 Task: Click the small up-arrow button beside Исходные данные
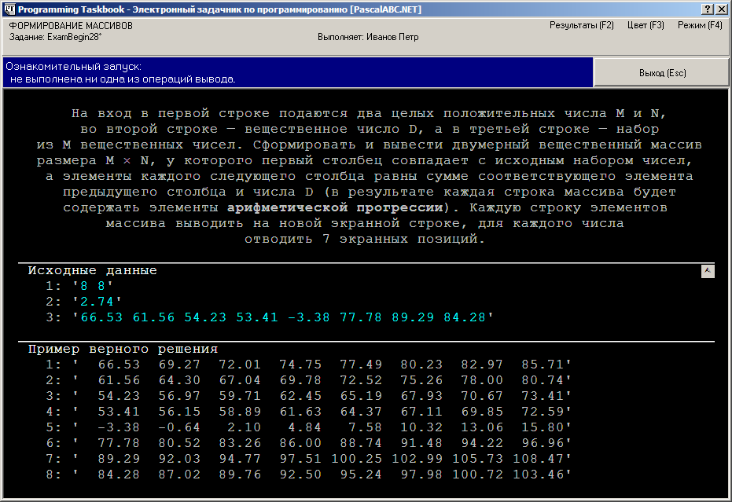(708, 271)
